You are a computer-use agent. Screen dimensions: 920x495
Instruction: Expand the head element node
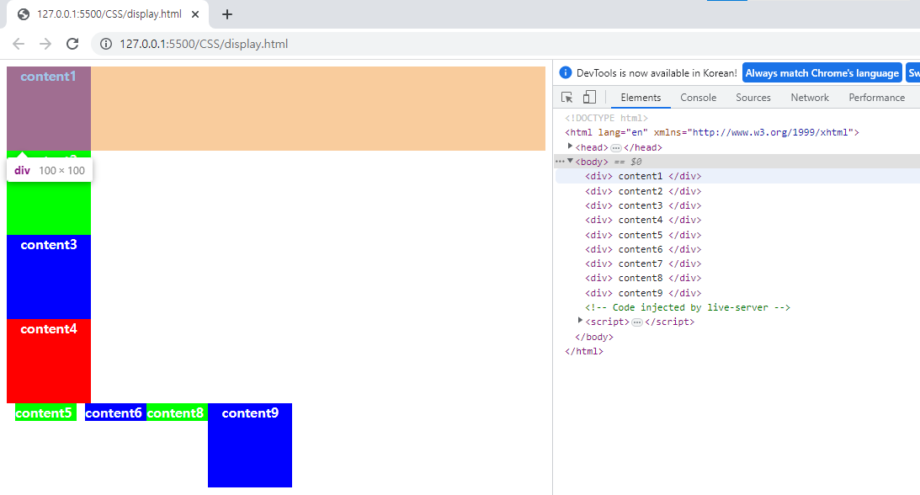[570, 146]
